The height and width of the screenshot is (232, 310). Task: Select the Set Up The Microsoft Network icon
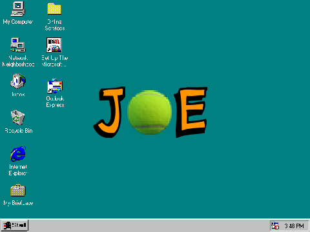[54, 45]
